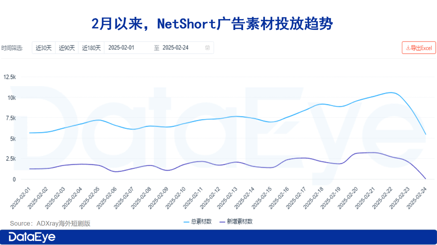Select the 近90天 time filter
The image size is (437, 245).
(x=67, y=48)
